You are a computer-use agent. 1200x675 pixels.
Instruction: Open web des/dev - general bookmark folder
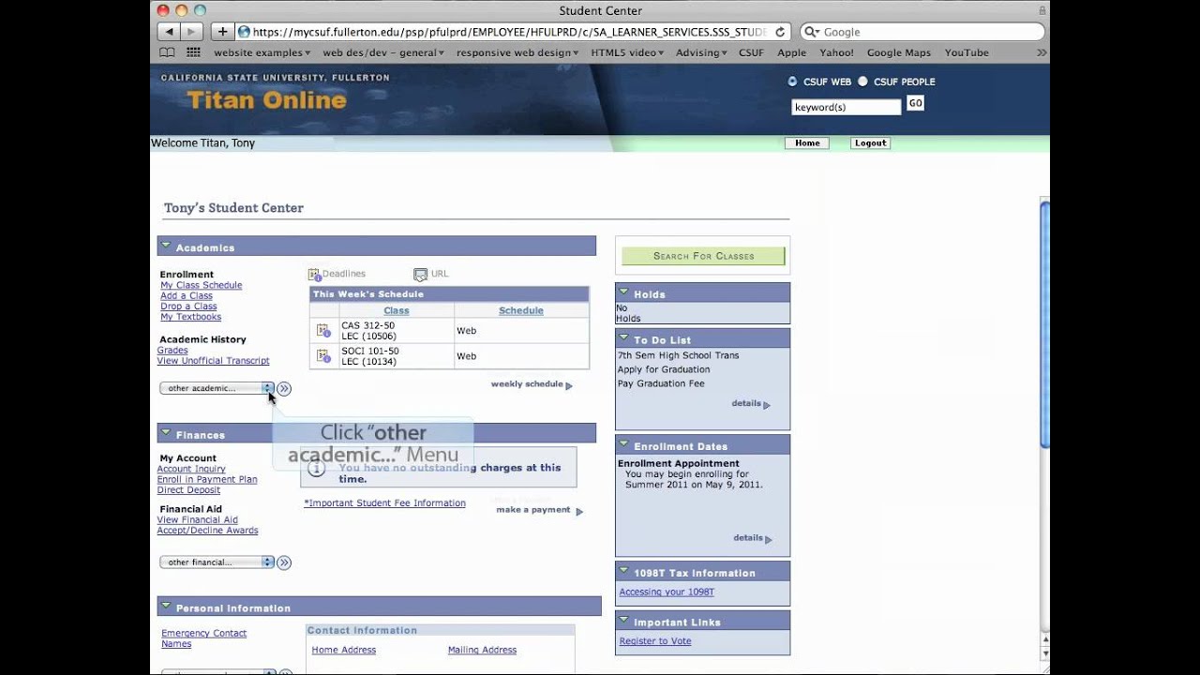[x=383, y=52]
